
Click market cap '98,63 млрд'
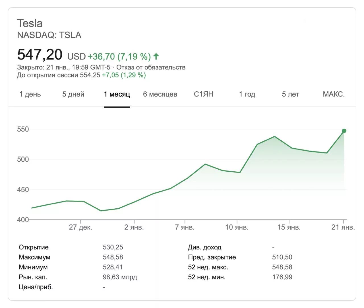tap(120, 277)
